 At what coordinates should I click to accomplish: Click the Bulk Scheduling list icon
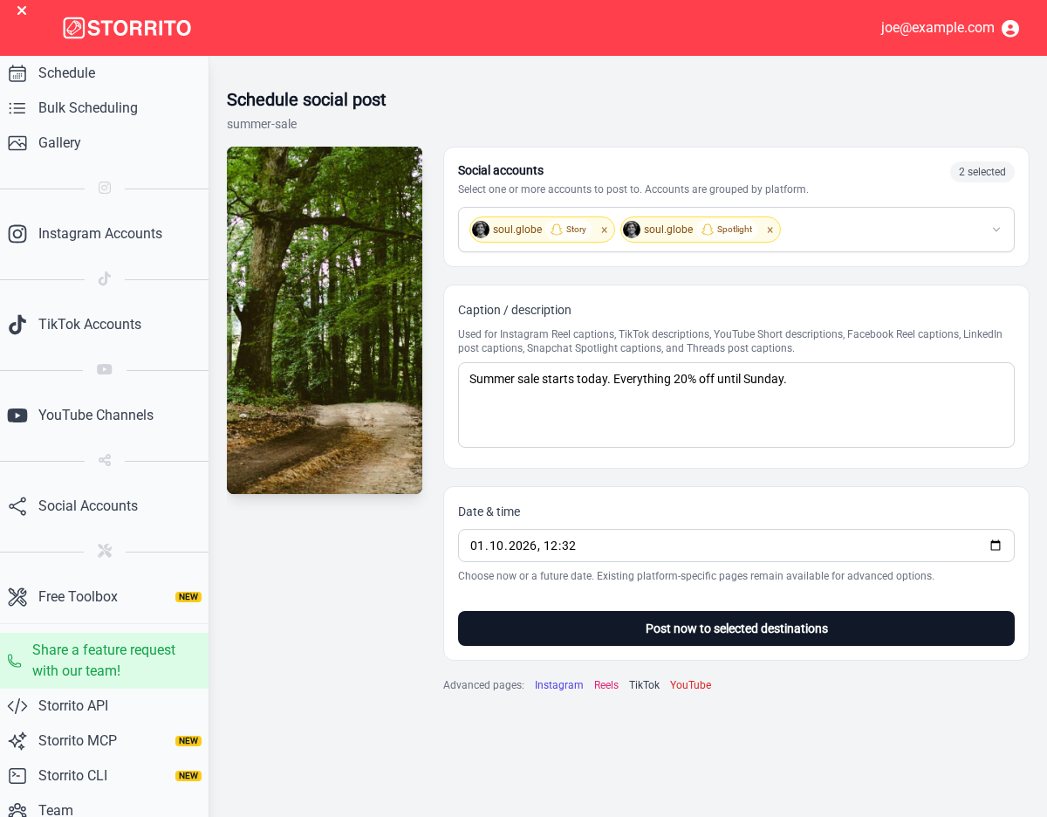point(17,108)
